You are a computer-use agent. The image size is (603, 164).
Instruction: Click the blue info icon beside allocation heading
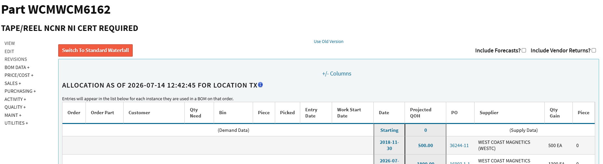pos(261,85)
